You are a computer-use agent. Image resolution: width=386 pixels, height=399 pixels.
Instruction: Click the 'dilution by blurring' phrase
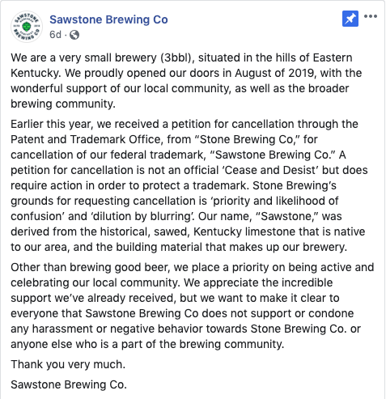(143, 216)
